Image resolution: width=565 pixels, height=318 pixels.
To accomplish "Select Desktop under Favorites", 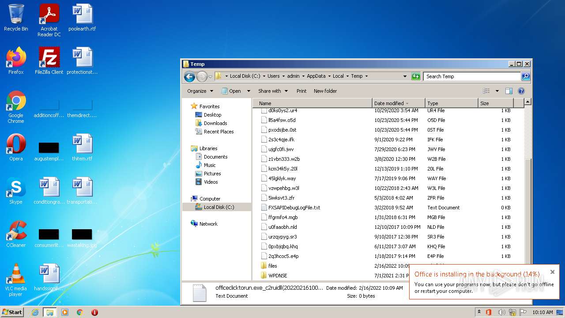I will point(212,115).
